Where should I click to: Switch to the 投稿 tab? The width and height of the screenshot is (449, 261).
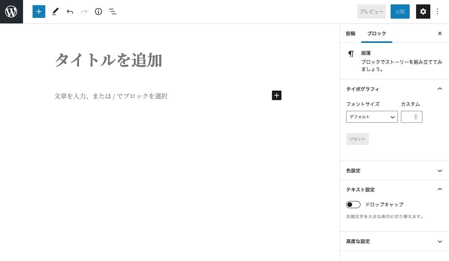[351, 33]
